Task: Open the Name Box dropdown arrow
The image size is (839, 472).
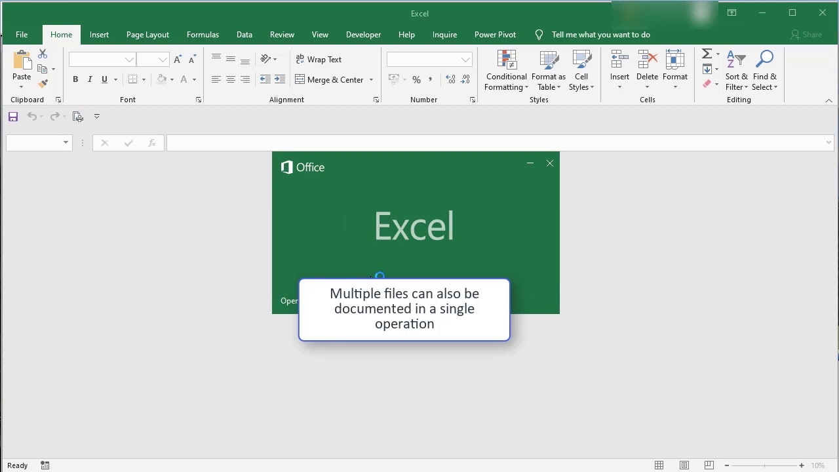Action: (66, 143)
